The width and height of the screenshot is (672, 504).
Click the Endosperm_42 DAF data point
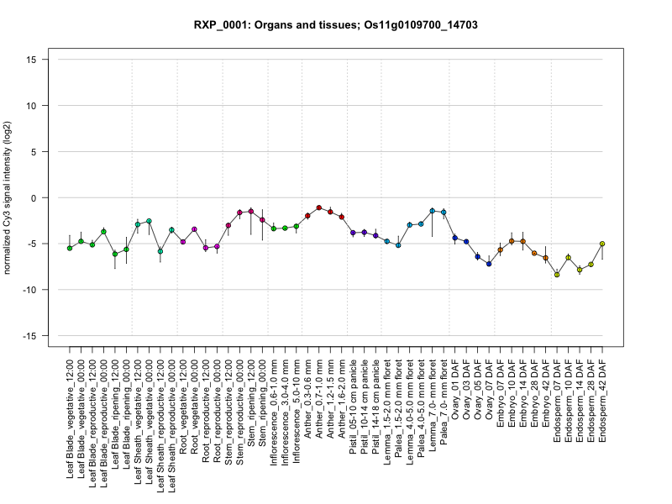tap(602, 244)
